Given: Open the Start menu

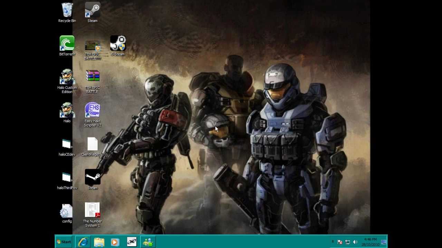Looking at the screenshot, I should (x=64, y=242).
